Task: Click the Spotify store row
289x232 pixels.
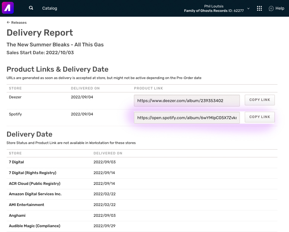Action: [x=15, y=114]
